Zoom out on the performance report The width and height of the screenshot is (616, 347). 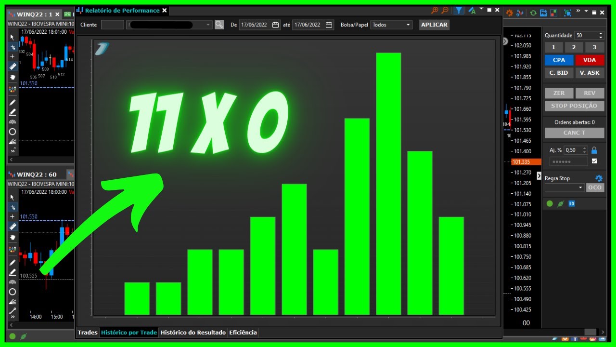point(445,10)
